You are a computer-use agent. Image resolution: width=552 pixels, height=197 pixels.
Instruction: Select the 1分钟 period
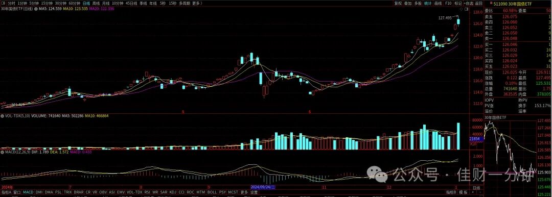click(x=22, y=3)
